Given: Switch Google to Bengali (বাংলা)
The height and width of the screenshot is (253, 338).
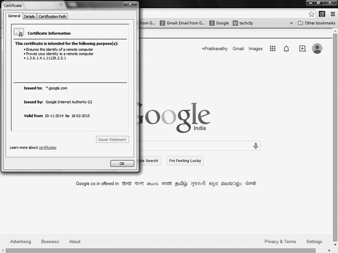Looking at the screenshot, I should pos(139,183).
